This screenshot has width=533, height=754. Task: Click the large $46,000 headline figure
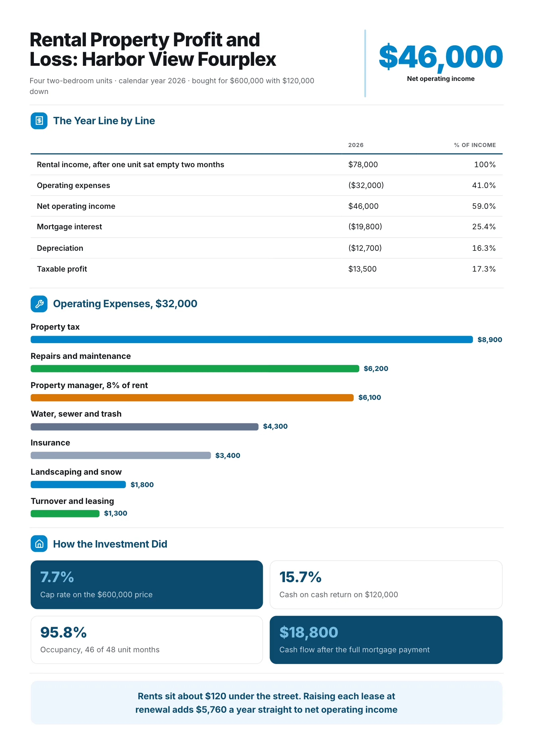pos(441,57)
